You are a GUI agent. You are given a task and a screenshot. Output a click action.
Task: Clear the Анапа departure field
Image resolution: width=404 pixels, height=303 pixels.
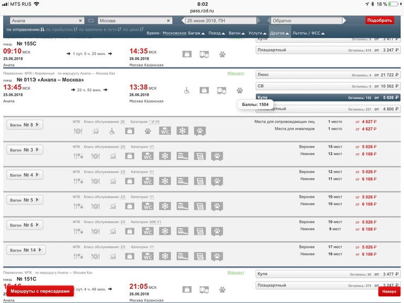coord(80,20)
